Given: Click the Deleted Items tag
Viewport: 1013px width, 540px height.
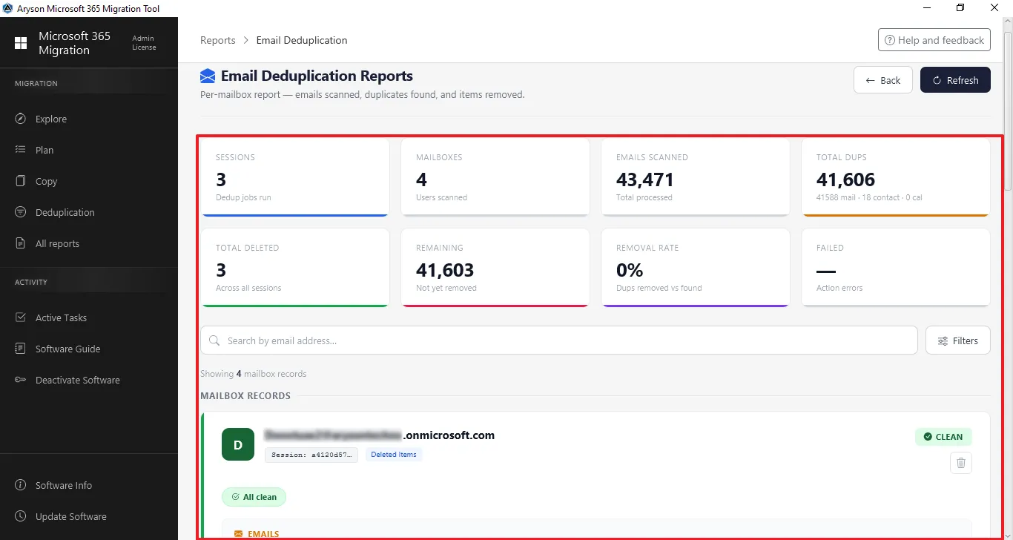Looking at the screenshot, I should coord(394,455).
